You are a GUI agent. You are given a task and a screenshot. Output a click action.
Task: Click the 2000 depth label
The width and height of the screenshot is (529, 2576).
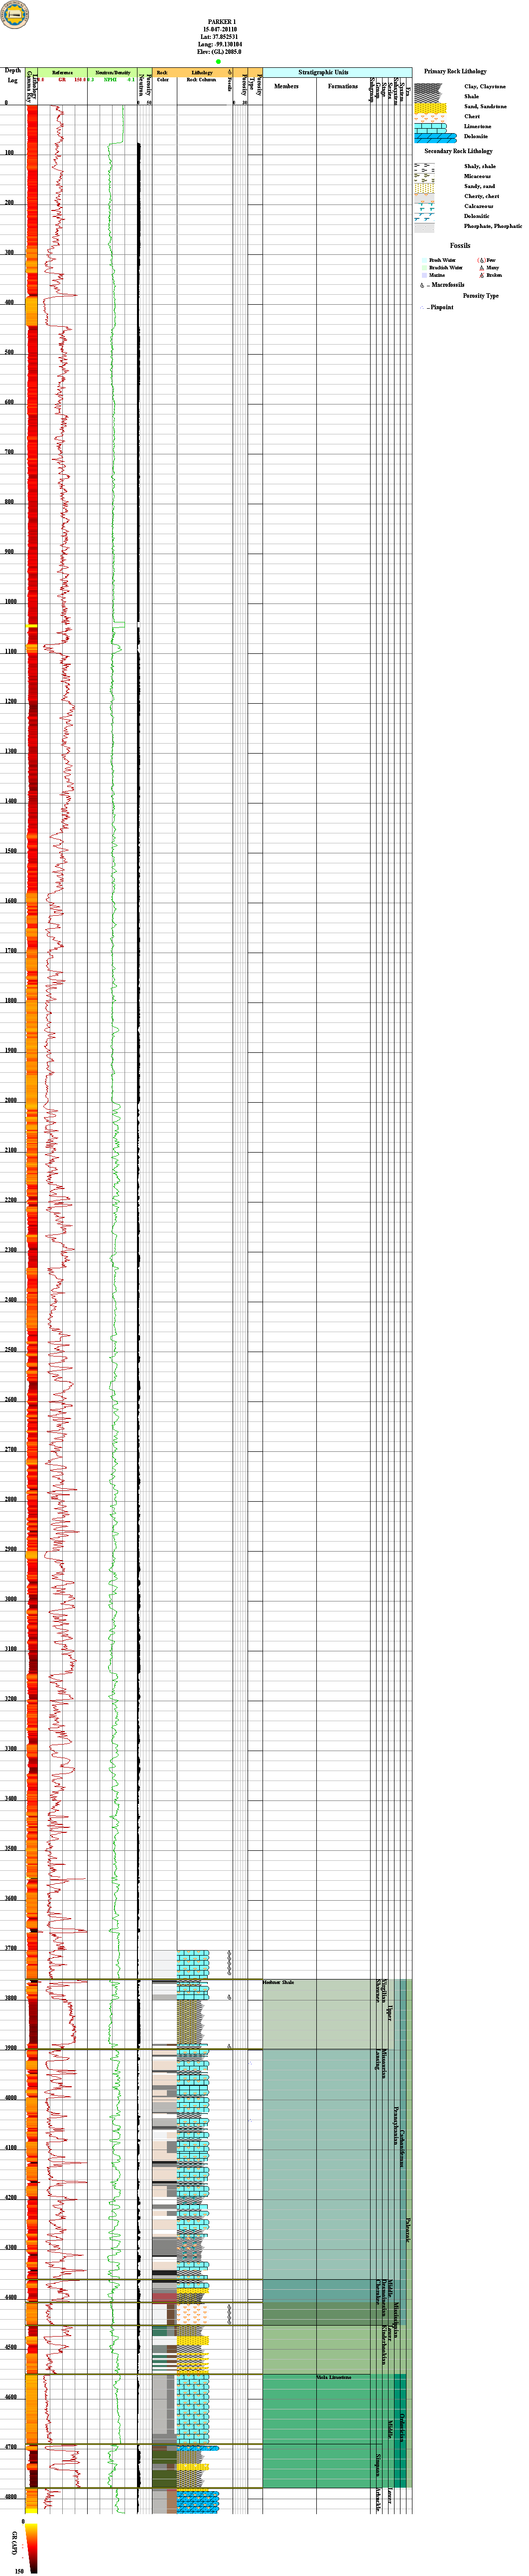coord(10,1100)
